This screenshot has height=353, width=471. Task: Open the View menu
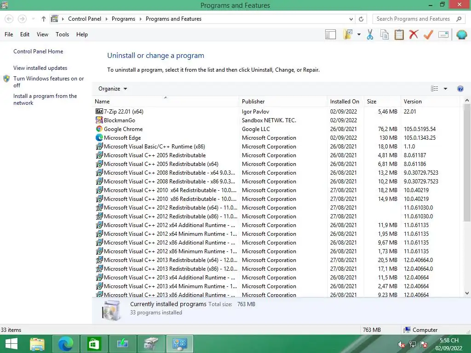[42, 34]
